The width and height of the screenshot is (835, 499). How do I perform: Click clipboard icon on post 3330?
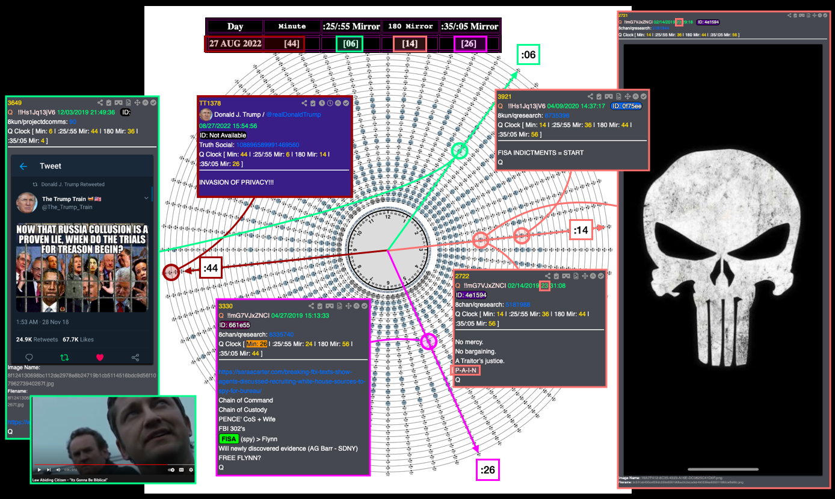320,306
